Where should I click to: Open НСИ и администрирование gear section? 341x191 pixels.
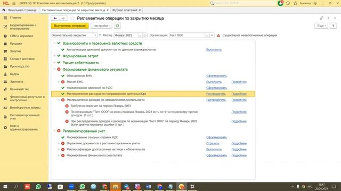click(x=23, y=127)
